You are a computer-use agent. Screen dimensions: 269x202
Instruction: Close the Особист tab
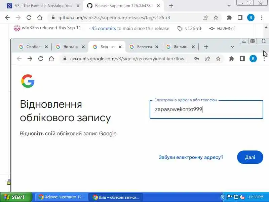pyautogui.click(x=46, y=47)
